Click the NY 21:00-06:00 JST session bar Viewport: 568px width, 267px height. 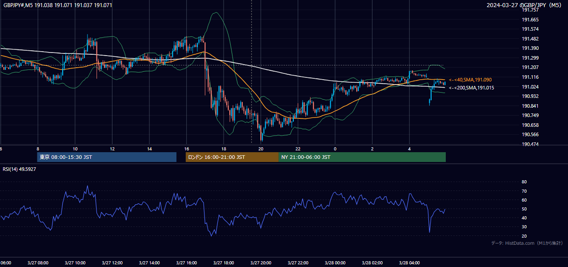(x=362, y=157)
